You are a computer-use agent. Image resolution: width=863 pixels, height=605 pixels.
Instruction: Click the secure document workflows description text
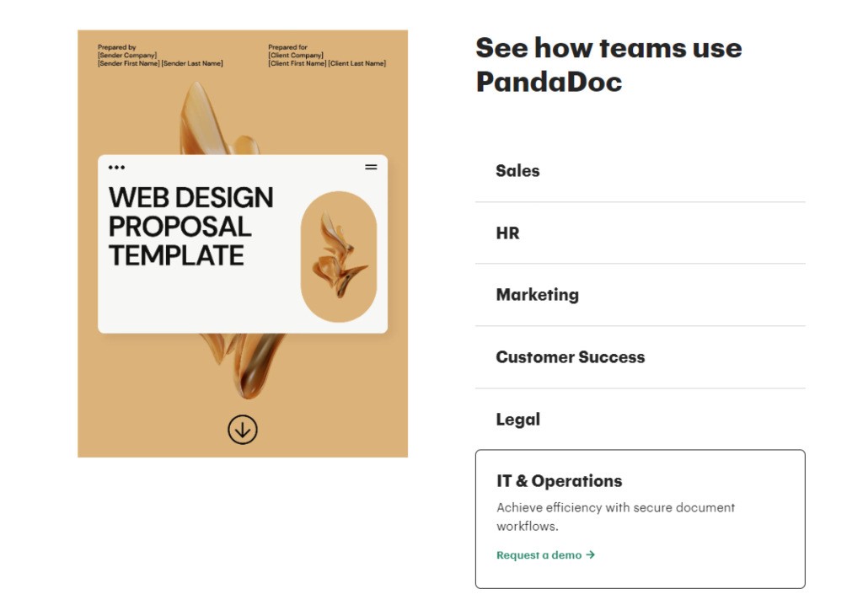click(615, 517)
